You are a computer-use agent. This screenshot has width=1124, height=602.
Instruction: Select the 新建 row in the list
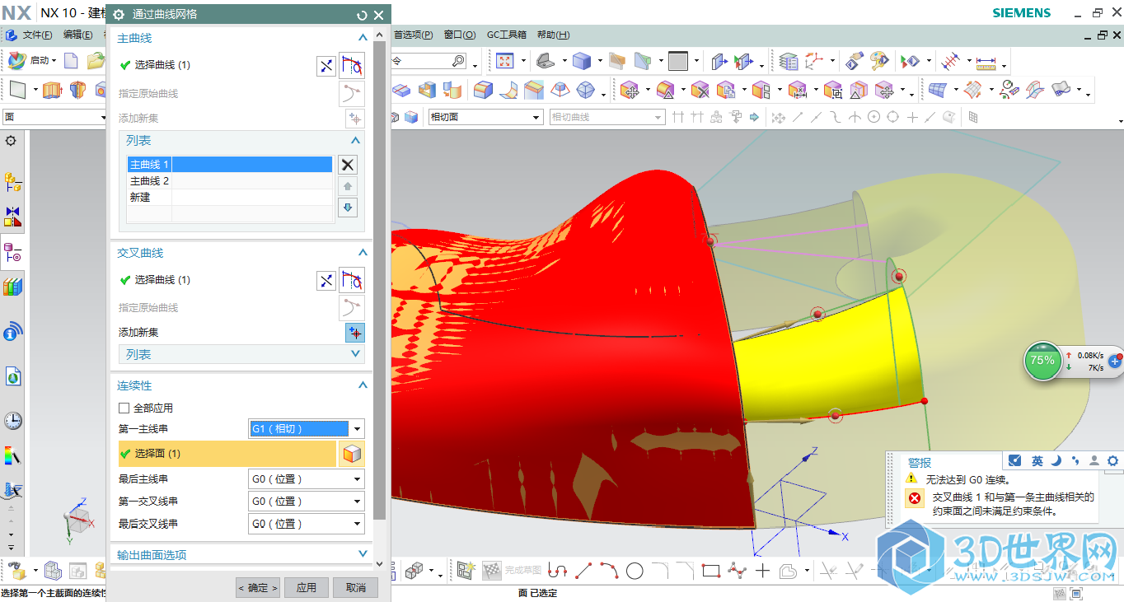(230, 198)
